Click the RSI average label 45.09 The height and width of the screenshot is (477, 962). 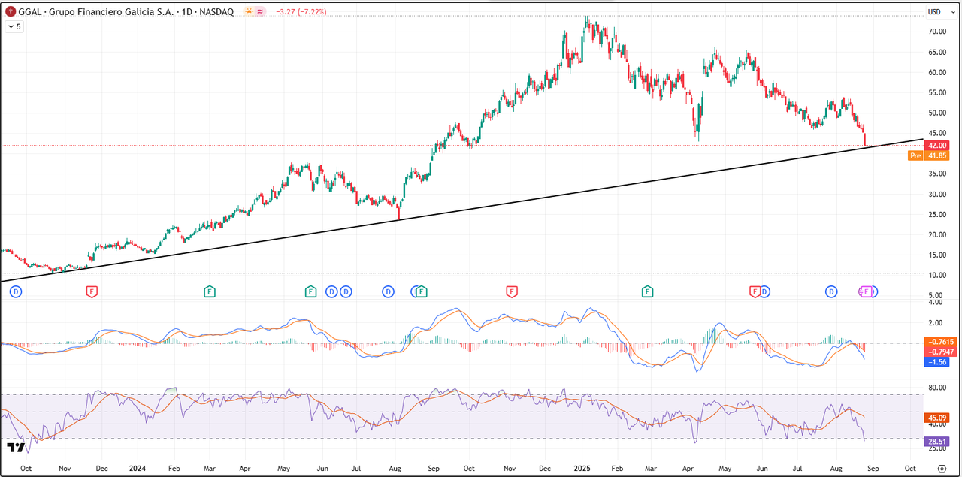[x=938, y=418]
